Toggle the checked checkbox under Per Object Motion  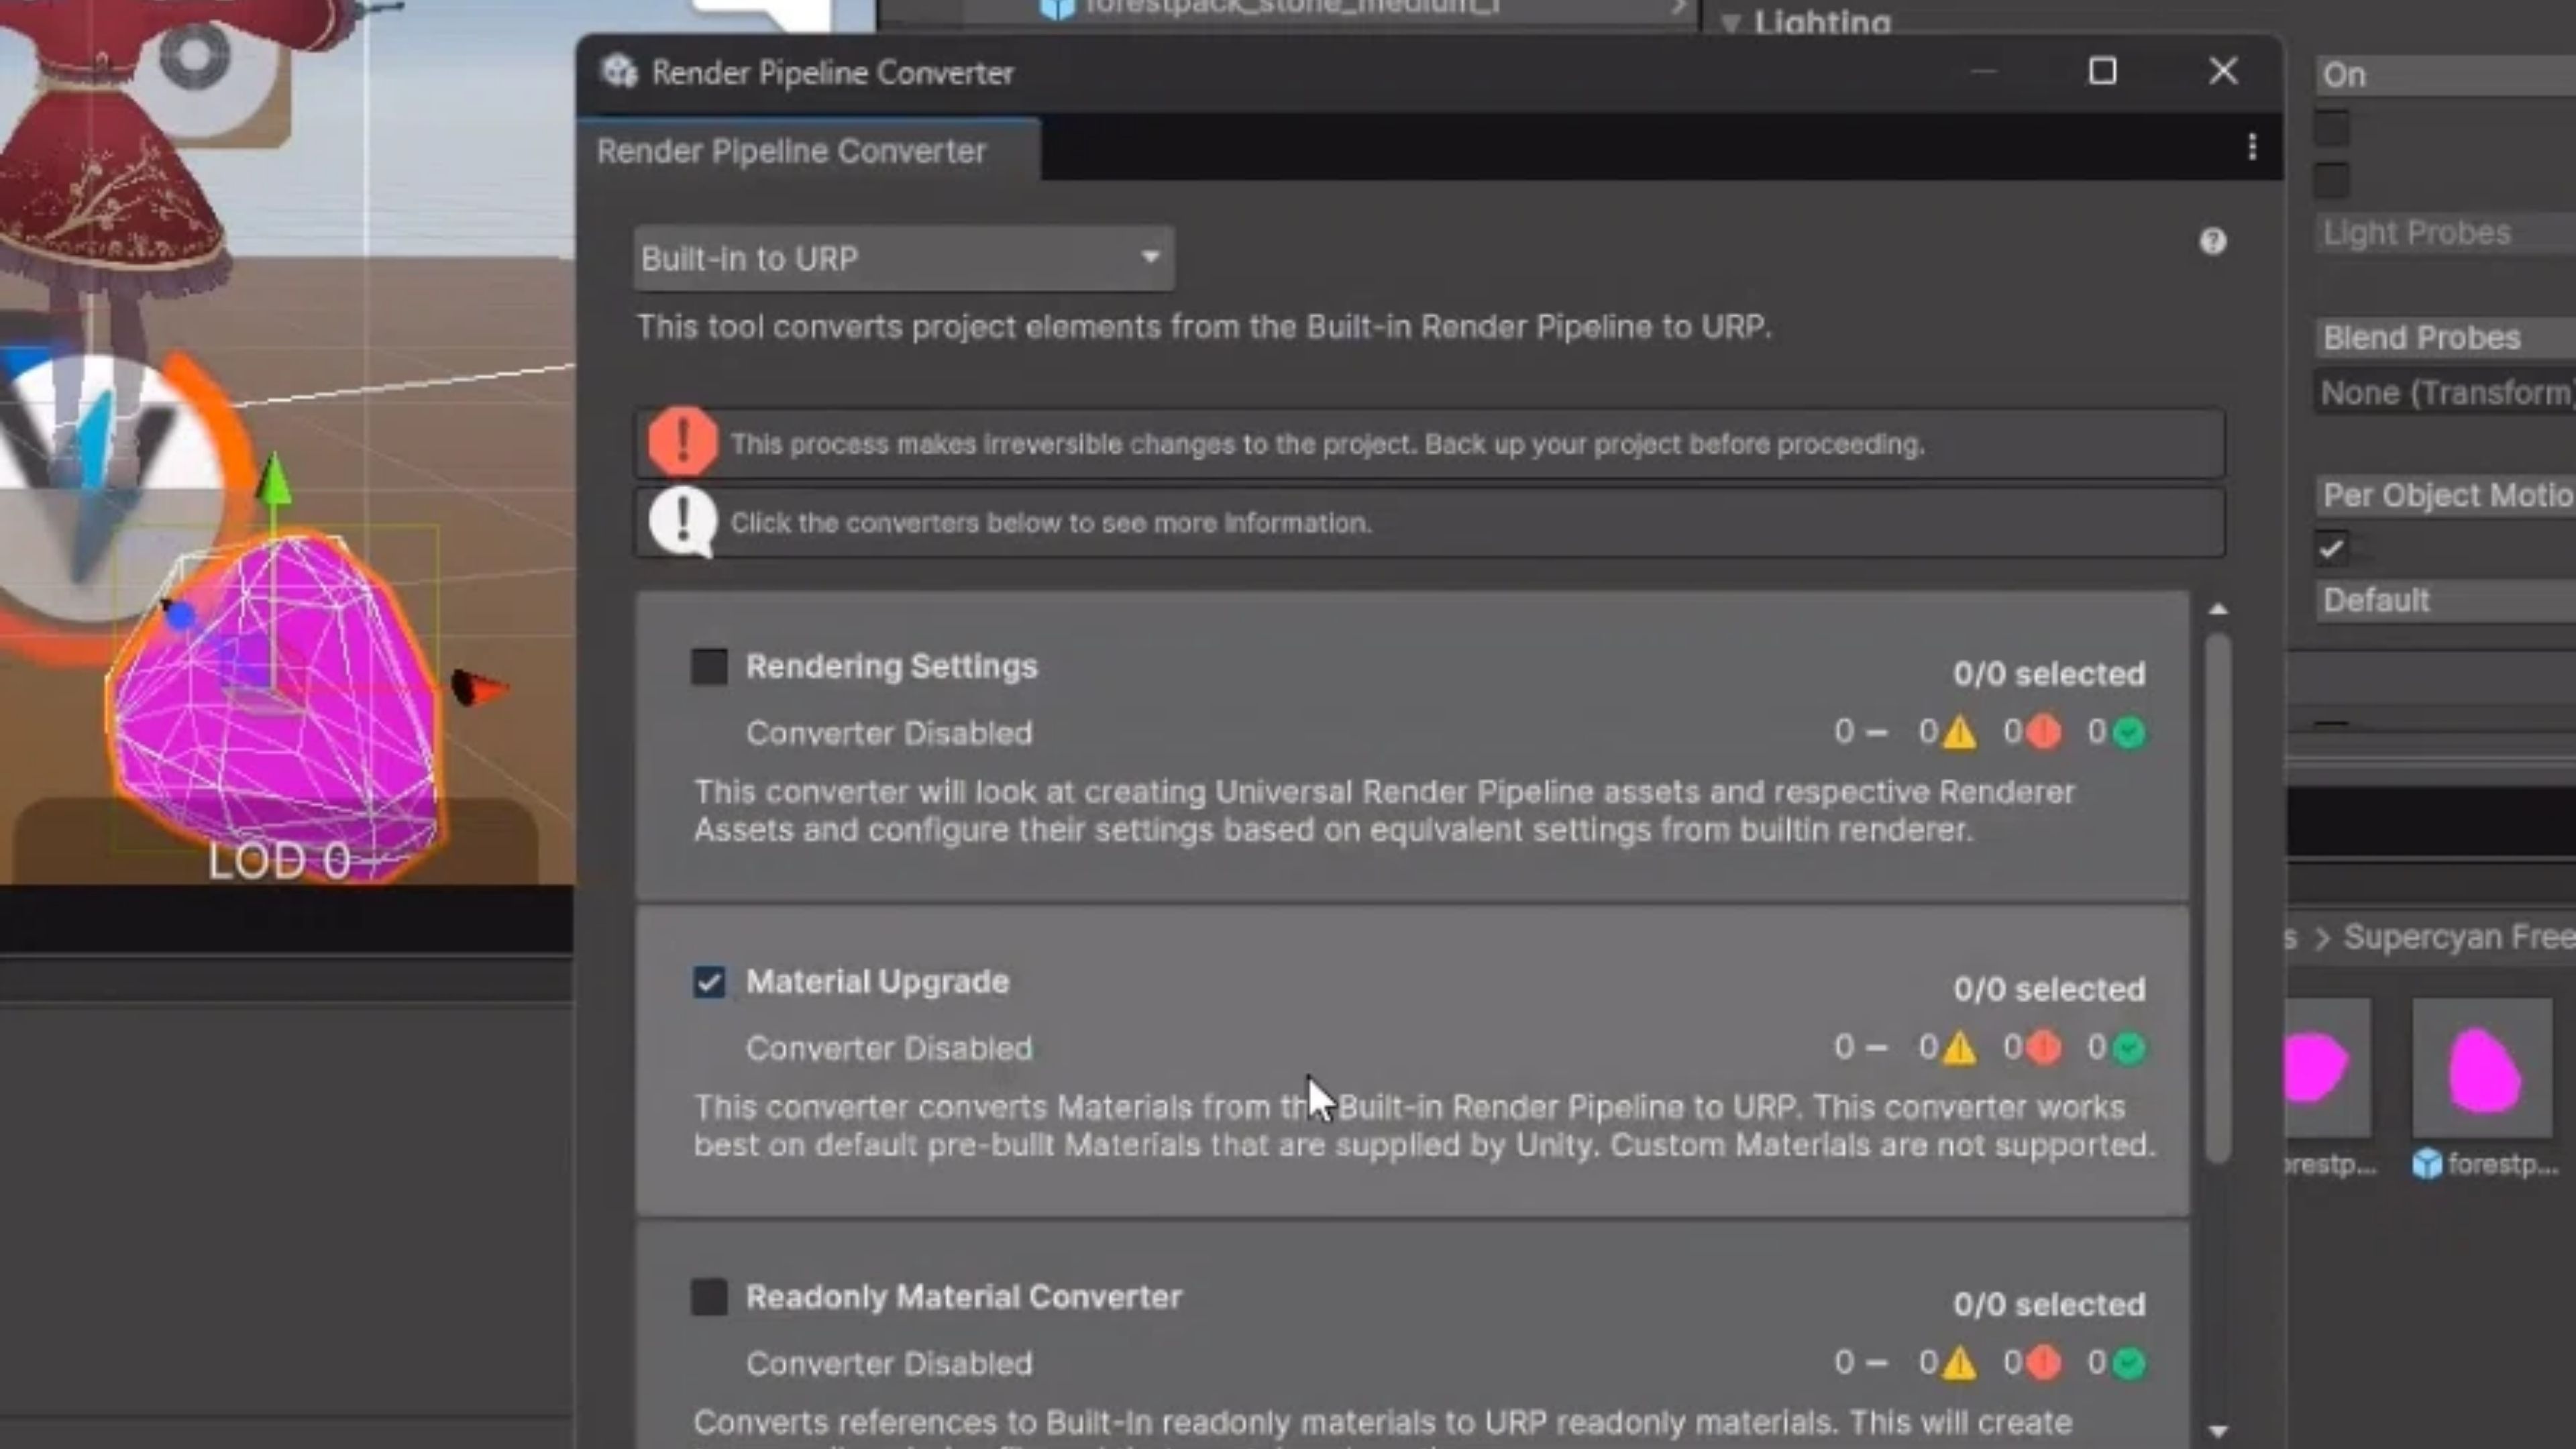tap(2331, 549)
